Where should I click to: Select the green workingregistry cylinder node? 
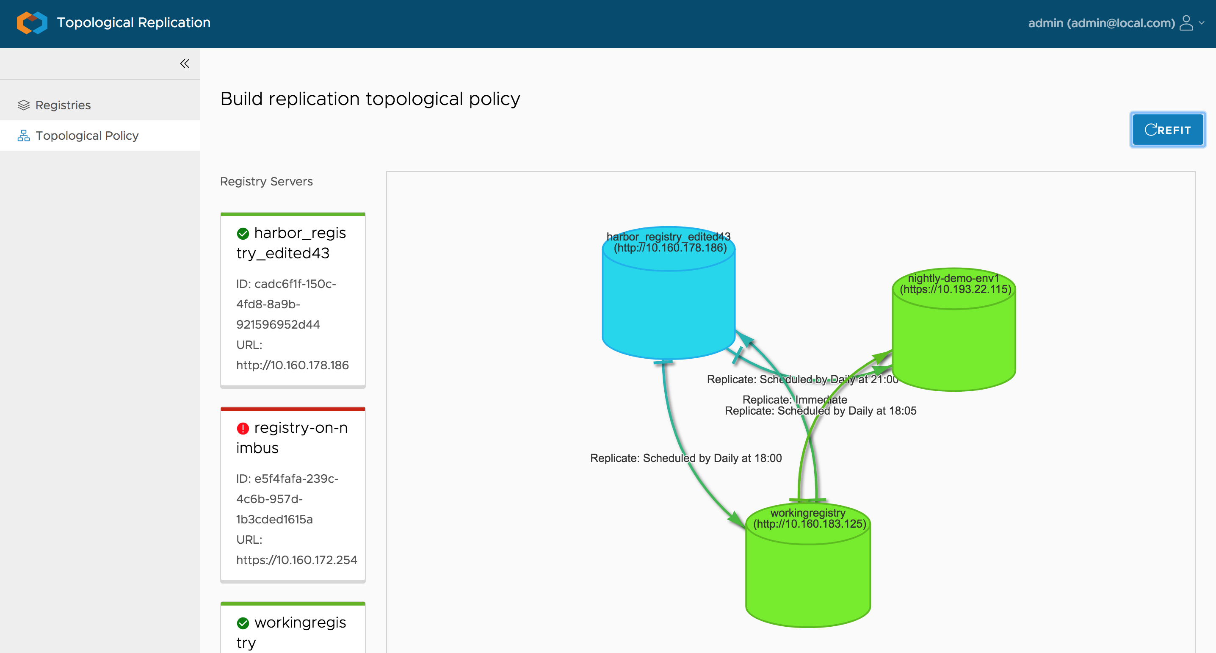[808, 565]
